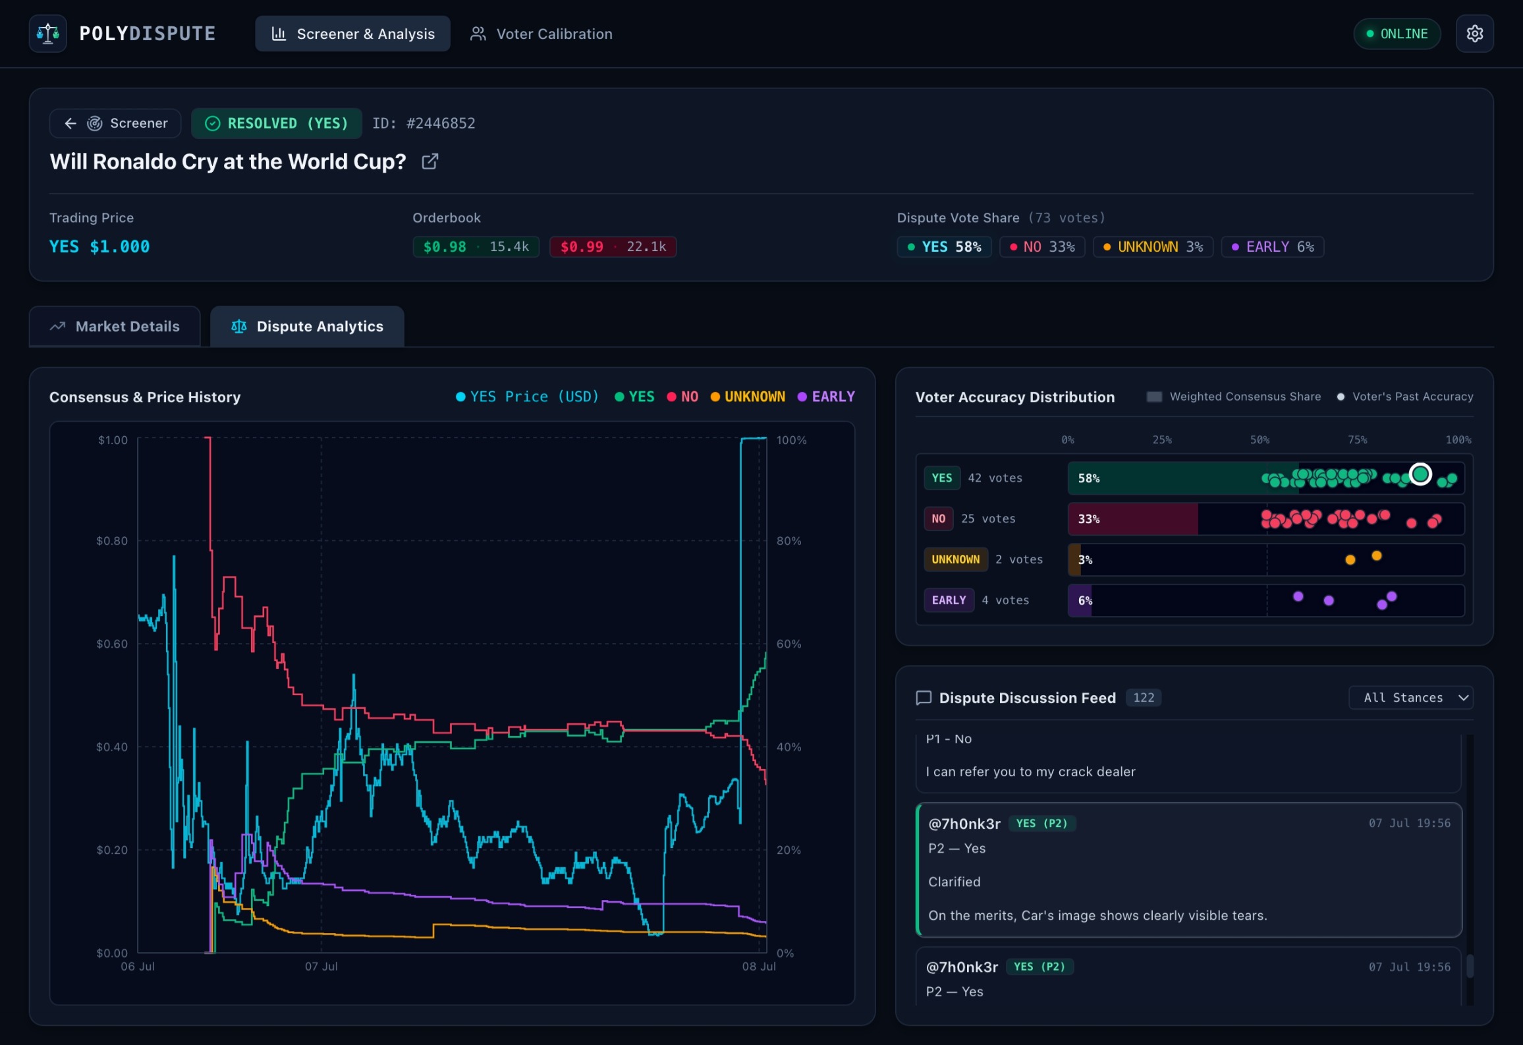Open market in new window via external-link icon

429,161
